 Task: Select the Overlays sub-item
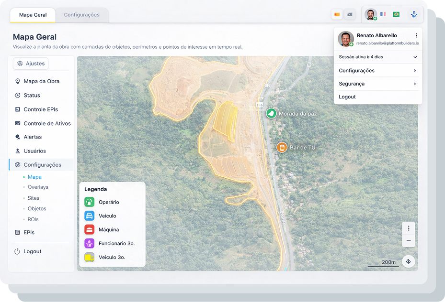point(38,187)
